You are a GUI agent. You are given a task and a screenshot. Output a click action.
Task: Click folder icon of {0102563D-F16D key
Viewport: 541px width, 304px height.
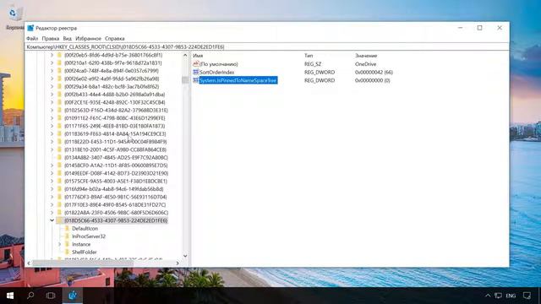pos(59,111)
